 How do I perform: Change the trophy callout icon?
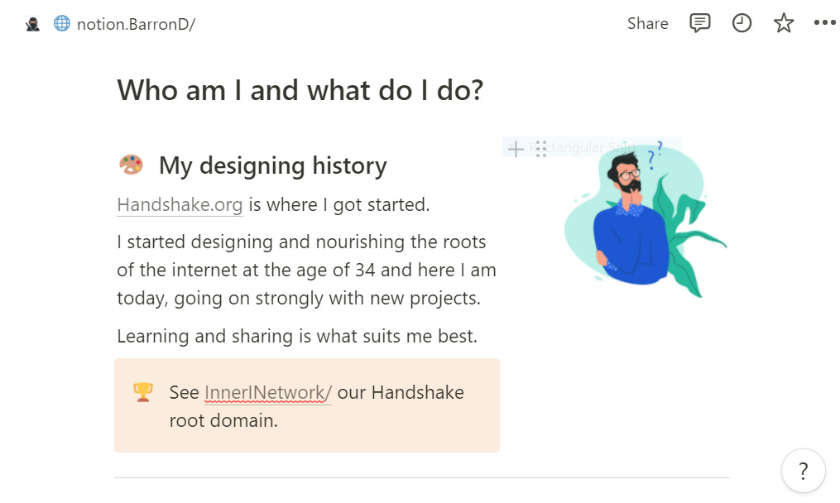tap(143, 392)
